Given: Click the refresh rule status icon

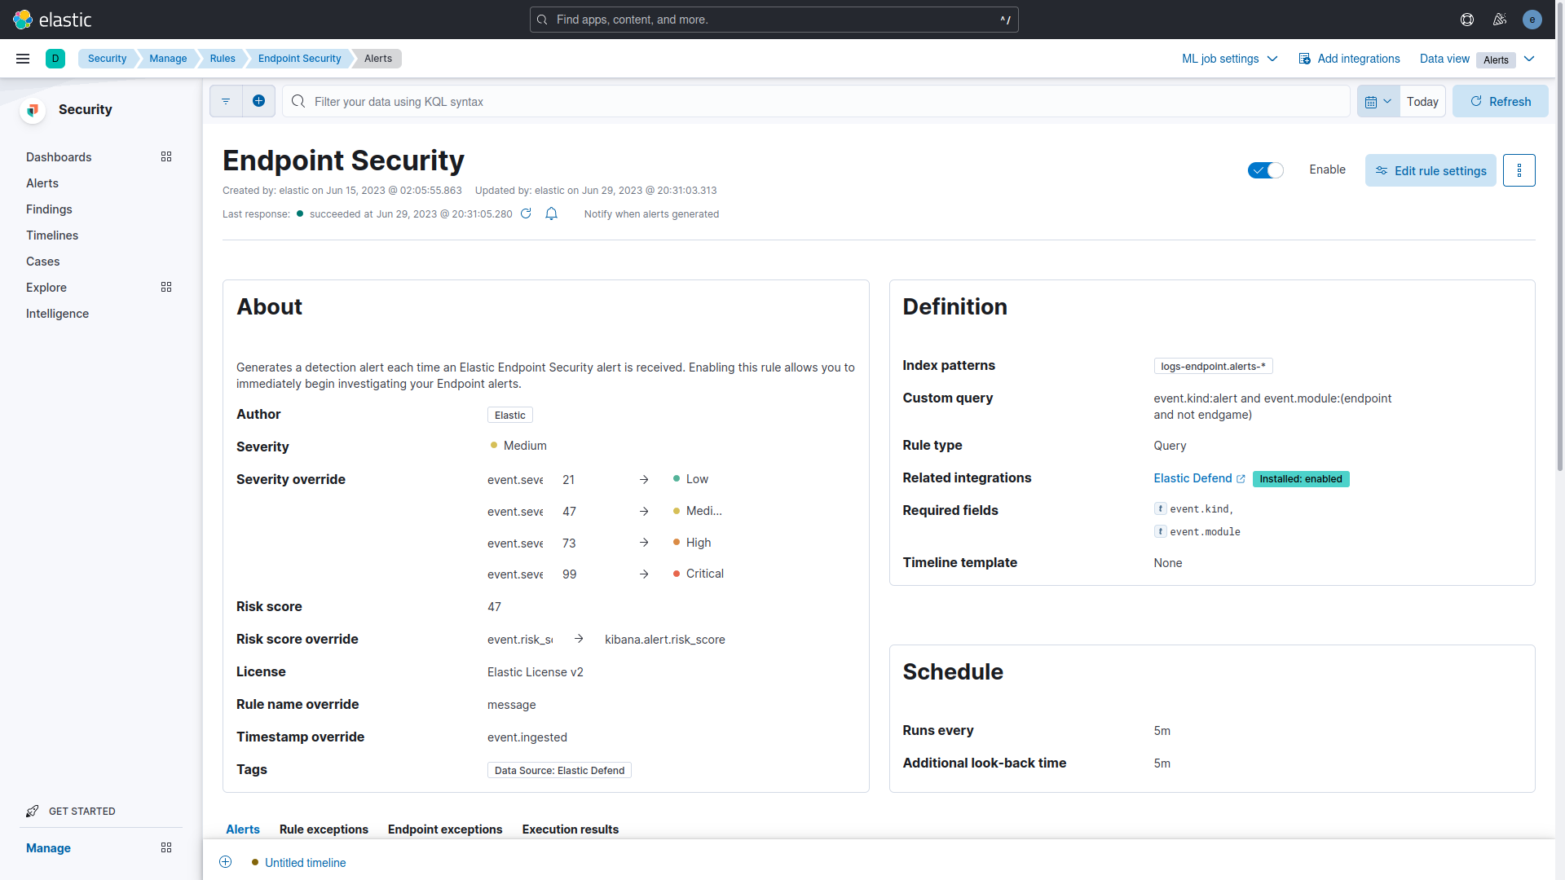Looking at the screenshot, I should [526, 213].
